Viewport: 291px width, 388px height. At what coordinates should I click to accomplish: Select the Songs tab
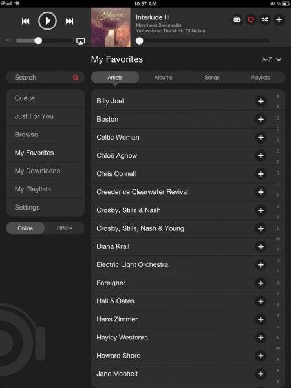[x=212, y=78]
